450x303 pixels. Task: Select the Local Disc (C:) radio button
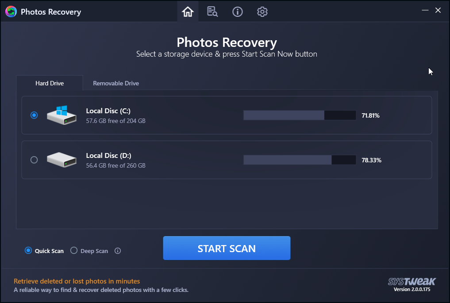point(34,115)
